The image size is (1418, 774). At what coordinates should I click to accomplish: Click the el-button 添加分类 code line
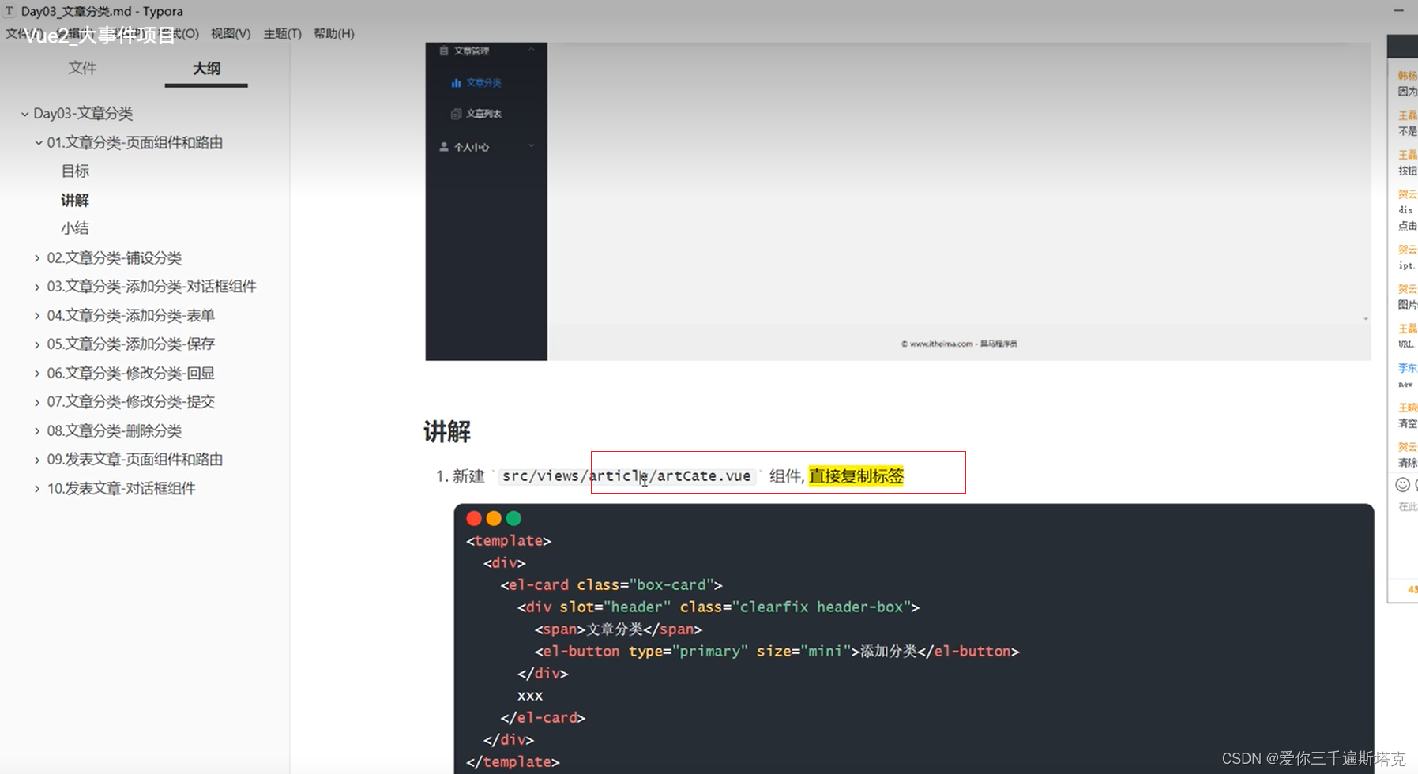(777, 652)
